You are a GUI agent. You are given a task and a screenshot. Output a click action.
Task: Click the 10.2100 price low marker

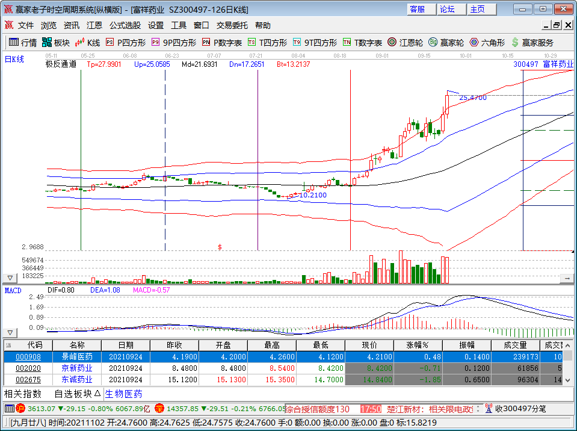pos(313,195)
